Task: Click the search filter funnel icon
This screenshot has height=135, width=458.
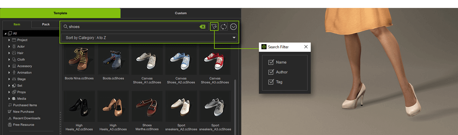Action: (214, 27)
